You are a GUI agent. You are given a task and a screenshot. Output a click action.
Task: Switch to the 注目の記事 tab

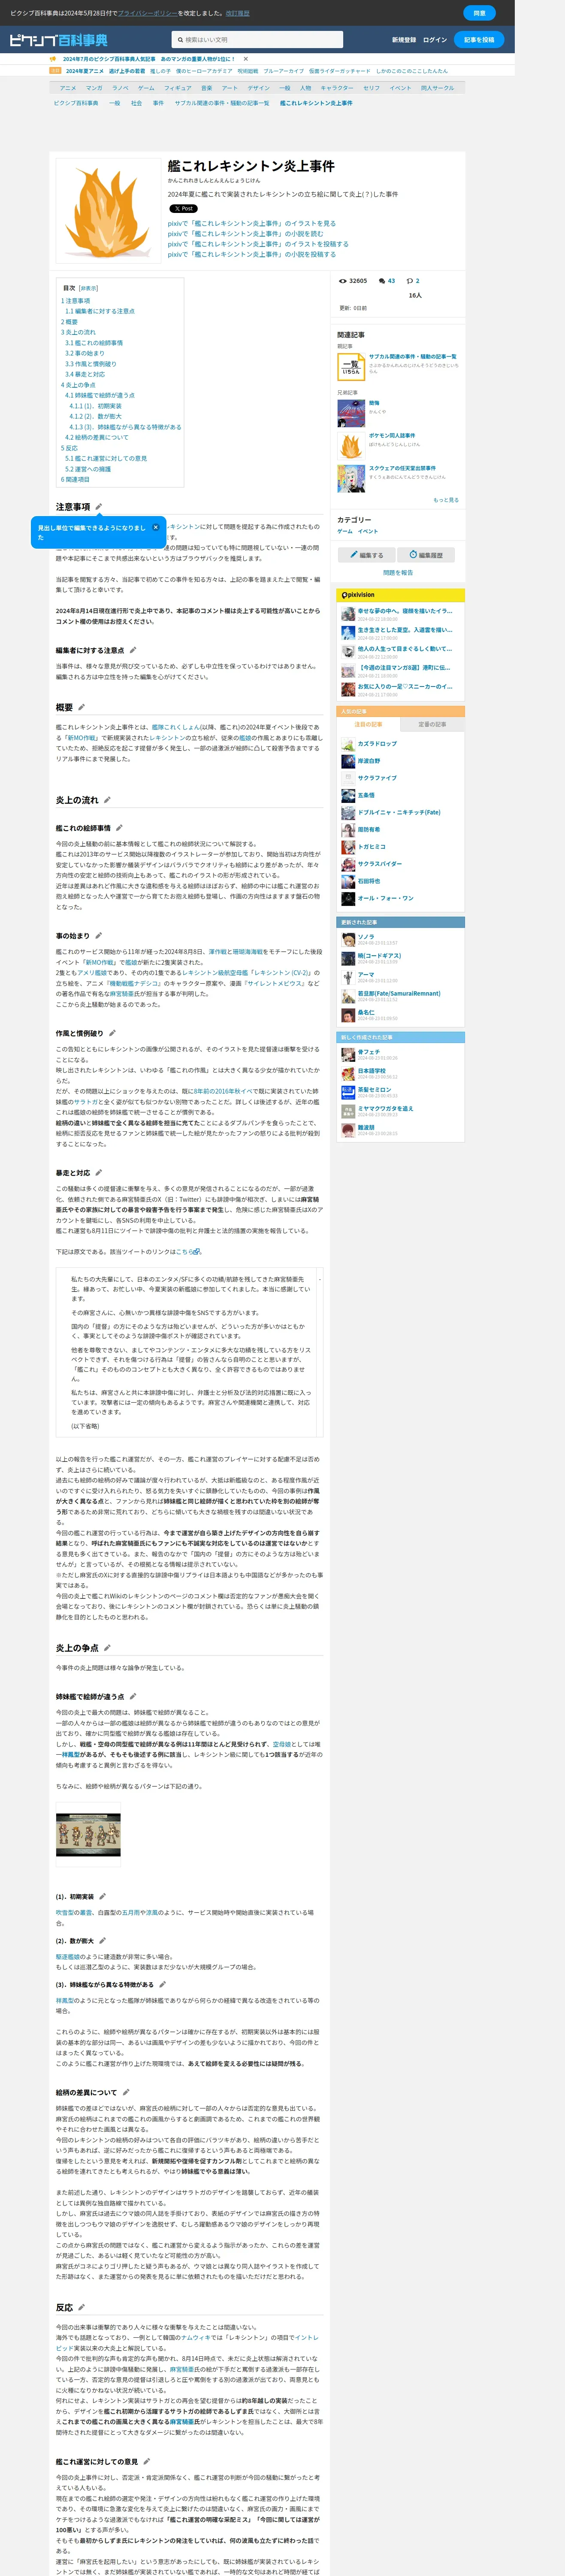[368, 724]
